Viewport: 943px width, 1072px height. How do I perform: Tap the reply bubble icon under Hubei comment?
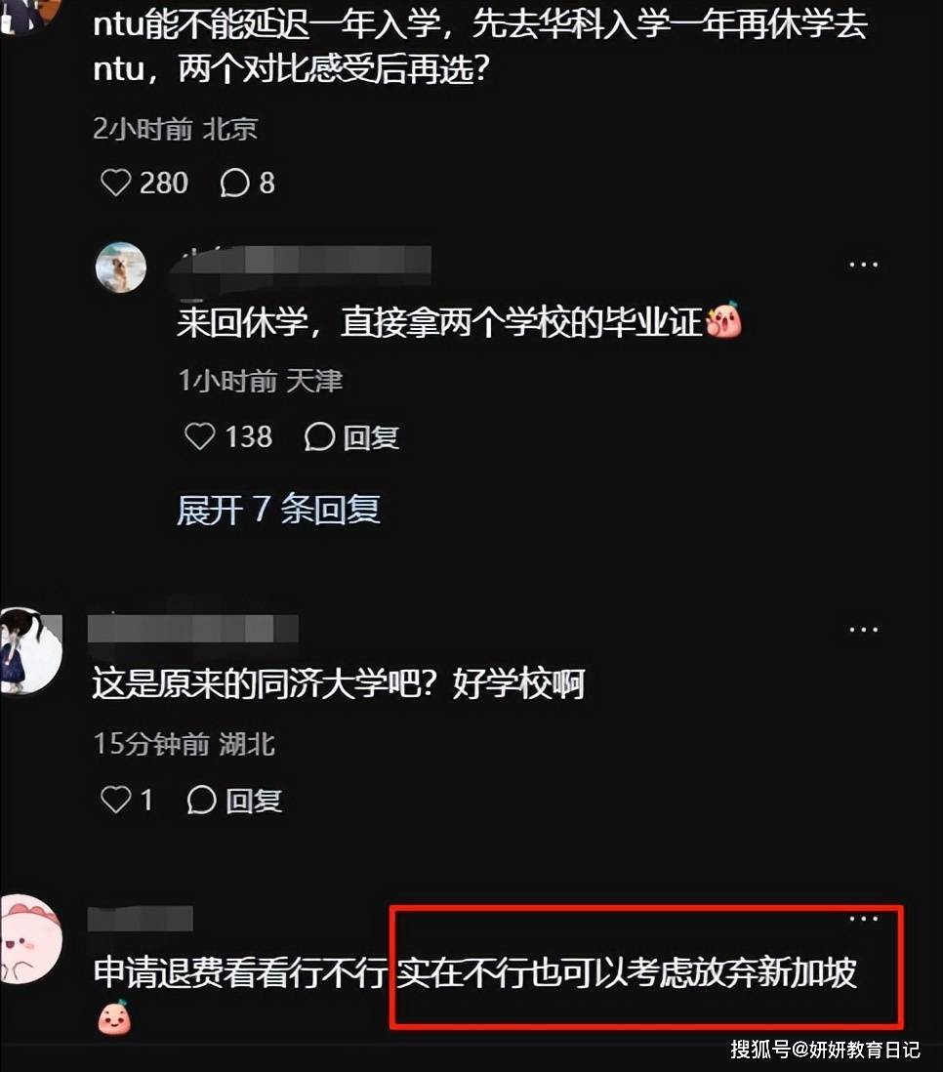(202, 800)
